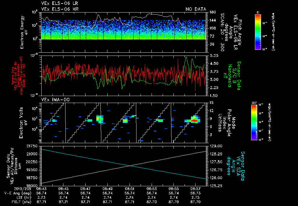Click the 'Electron Volts eV' axis label
The image size is (298, 206).
tap(23, 123)
